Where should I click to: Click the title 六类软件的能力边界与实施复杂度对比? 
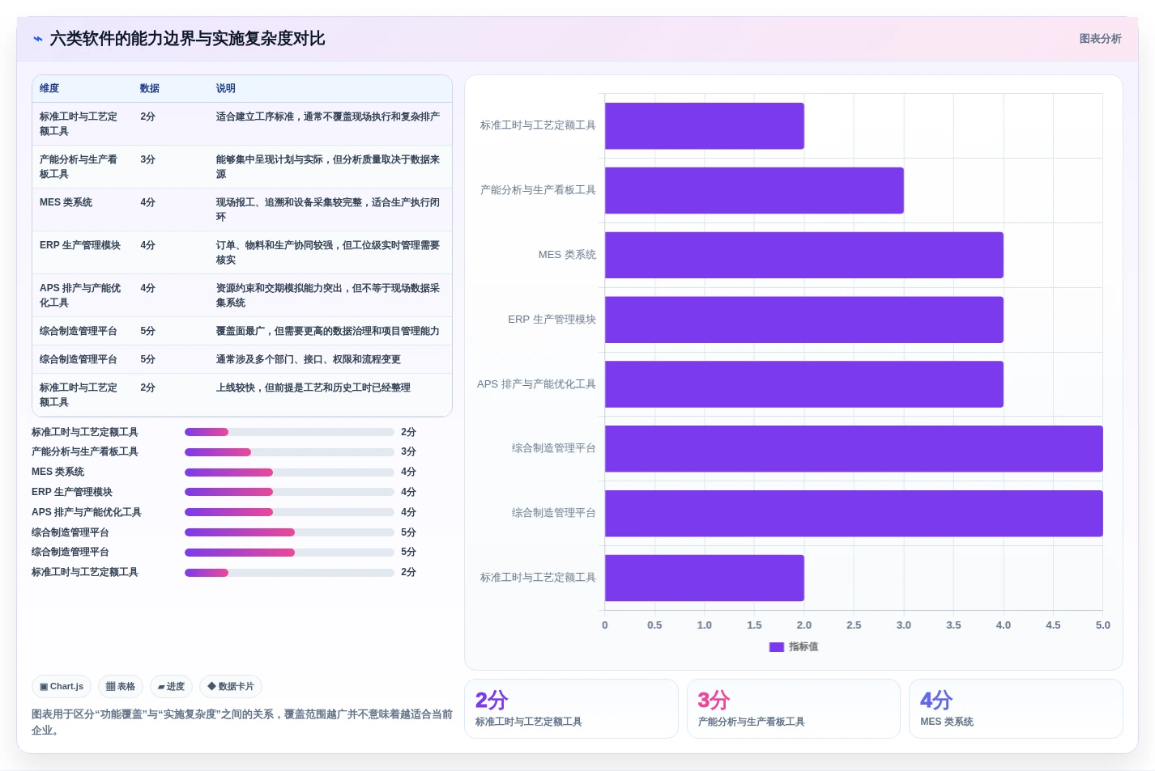coord(187,39)
